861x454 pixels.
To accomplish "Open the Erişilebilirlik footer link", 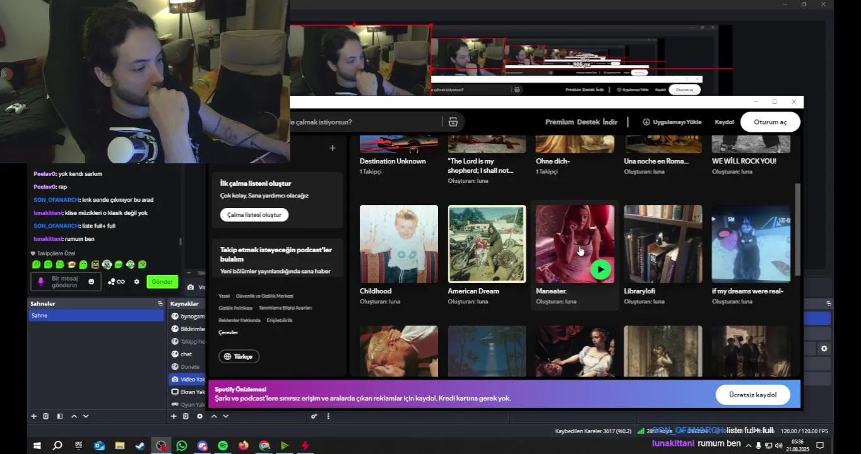I will 280,320.
